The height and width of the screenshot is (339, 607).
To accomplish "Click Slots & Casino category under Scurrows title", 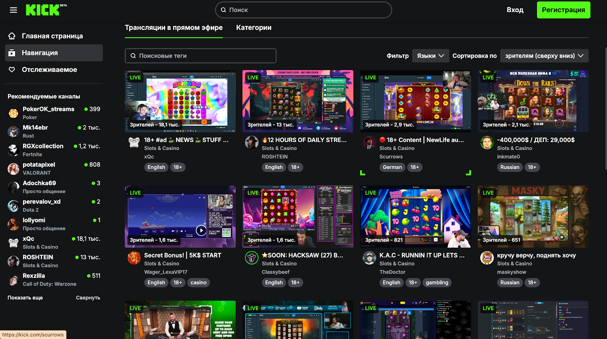I will point(397,148).
